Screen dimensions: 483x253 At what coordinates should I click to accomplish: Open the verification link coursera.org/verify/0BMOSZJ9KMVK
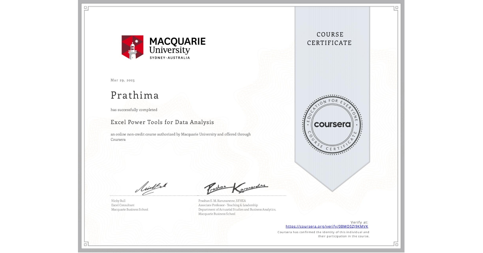pyautogui.click(x=327, y=226)
